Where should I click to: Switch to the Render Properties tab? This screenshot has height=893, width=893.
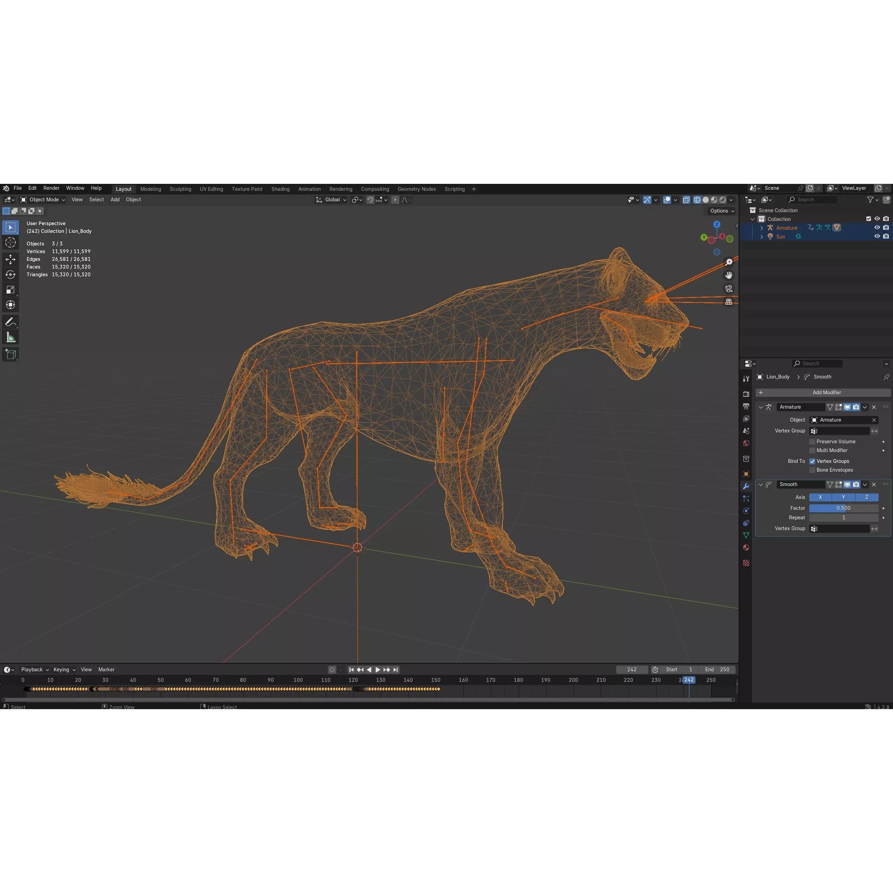coord(746,393)
